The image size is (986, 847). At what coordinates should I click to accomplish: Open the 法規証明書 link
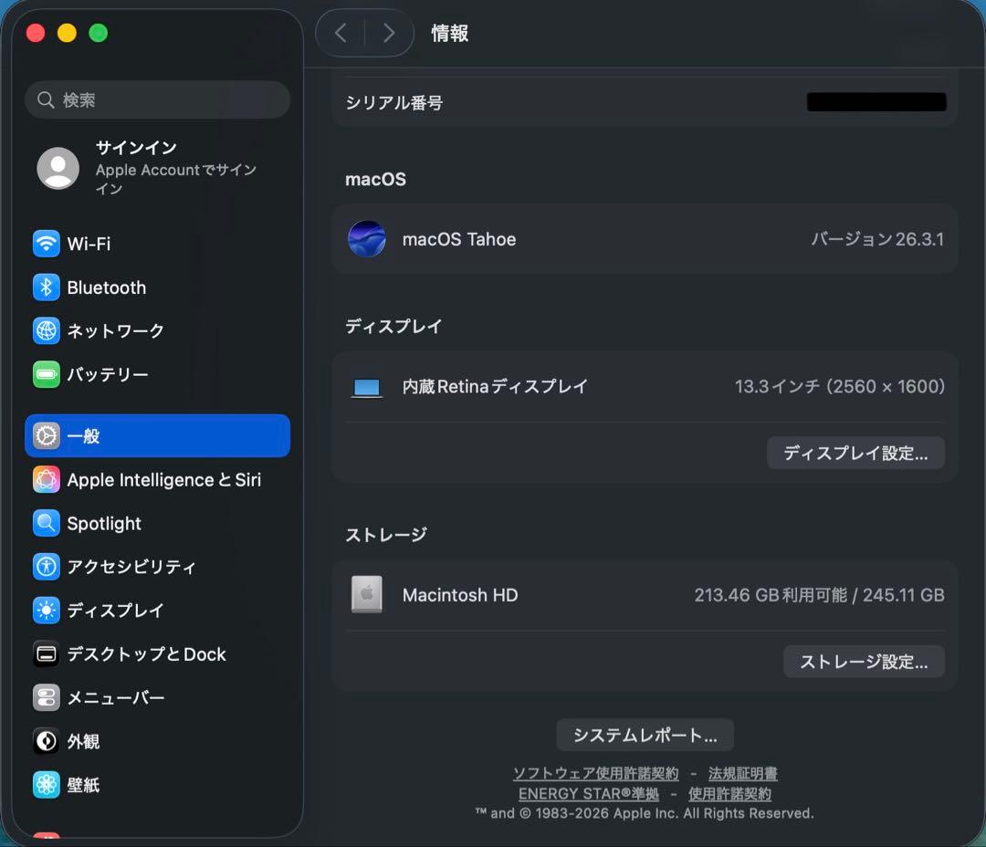(x=742, y=773)
